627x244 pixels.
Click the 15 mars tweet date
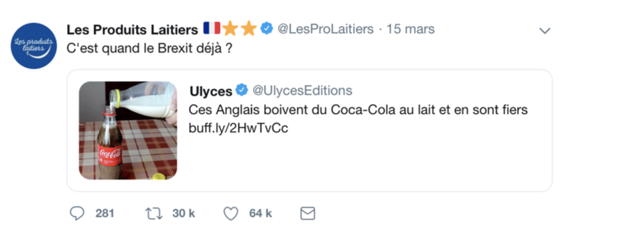(x=410, y=29)
